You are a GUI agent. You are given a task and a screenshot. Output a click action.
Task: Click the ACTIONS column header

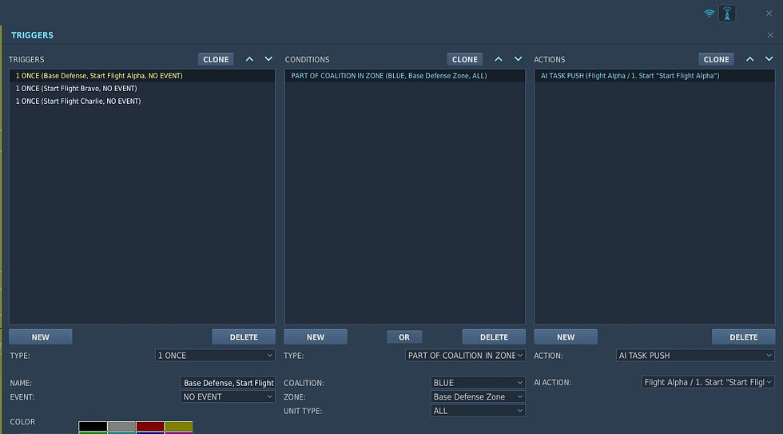(550, 59)
